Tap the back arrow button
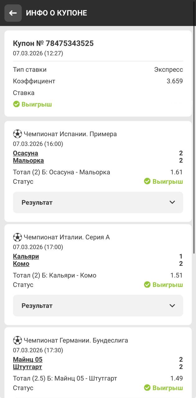 coord(13,13)
